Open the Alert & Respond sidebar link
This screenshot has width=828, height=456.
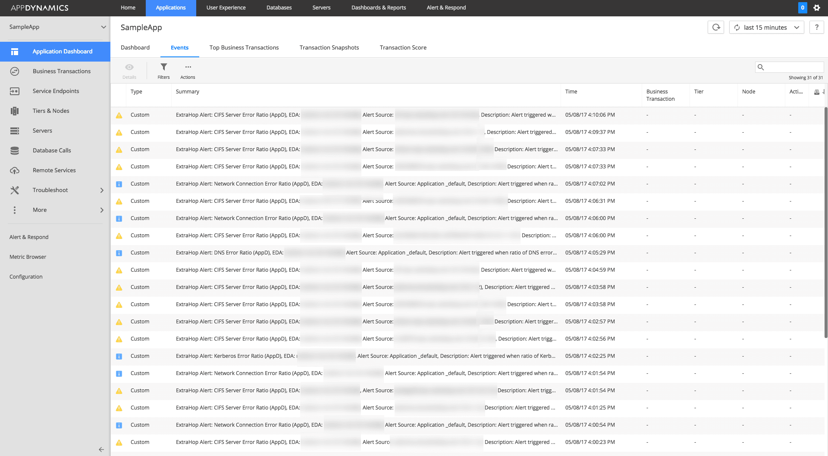(x=29, y=237)
